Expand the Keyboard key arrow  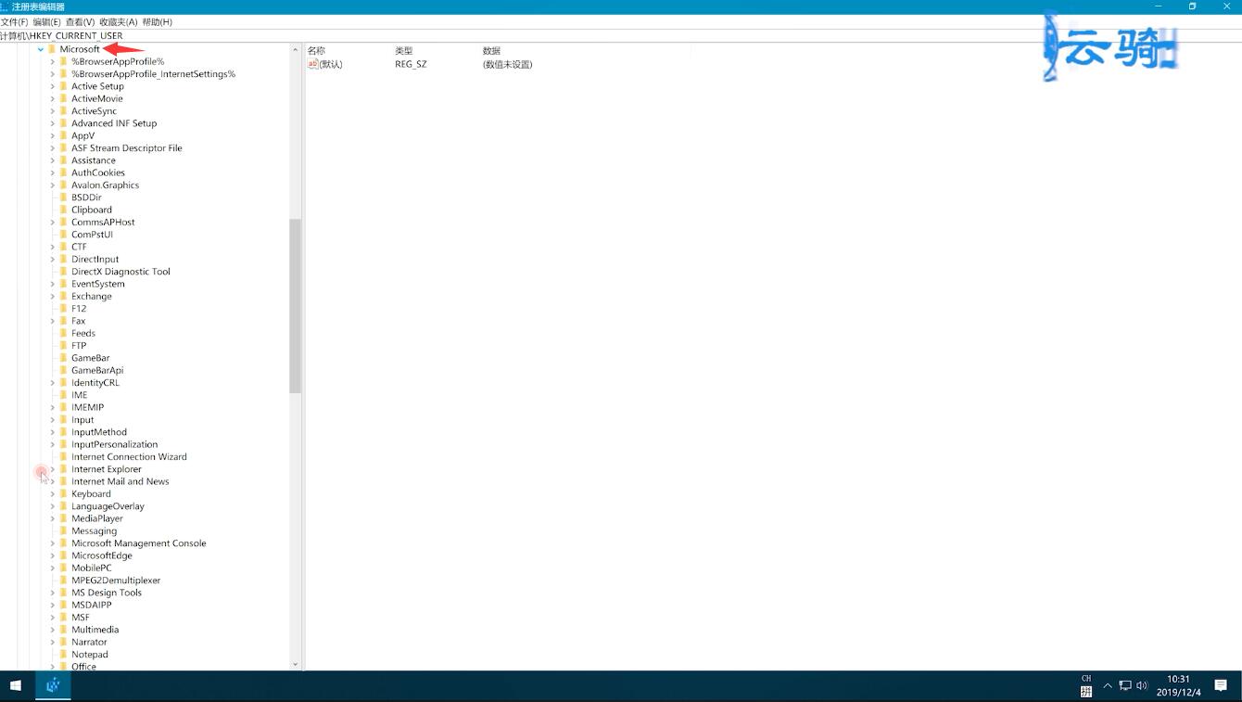pyautogui.click(x=52, y=494)
